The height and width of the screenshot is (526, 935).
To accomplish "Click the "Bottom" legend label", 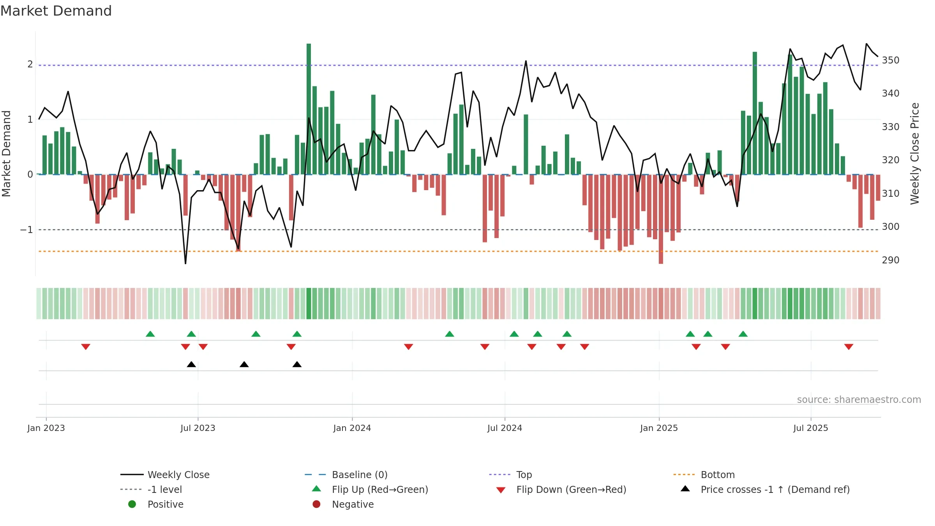I will [718, 475].
